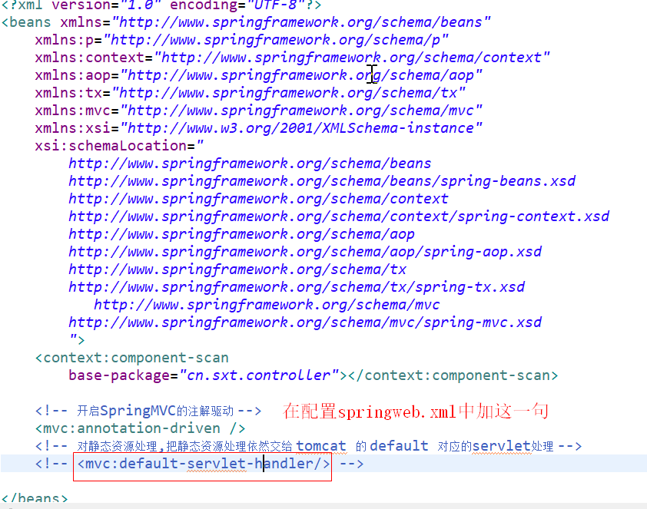The width and height of the screenshot is (647, 509).
Task: Click the xml version declaration line
Action: (161, 5)
